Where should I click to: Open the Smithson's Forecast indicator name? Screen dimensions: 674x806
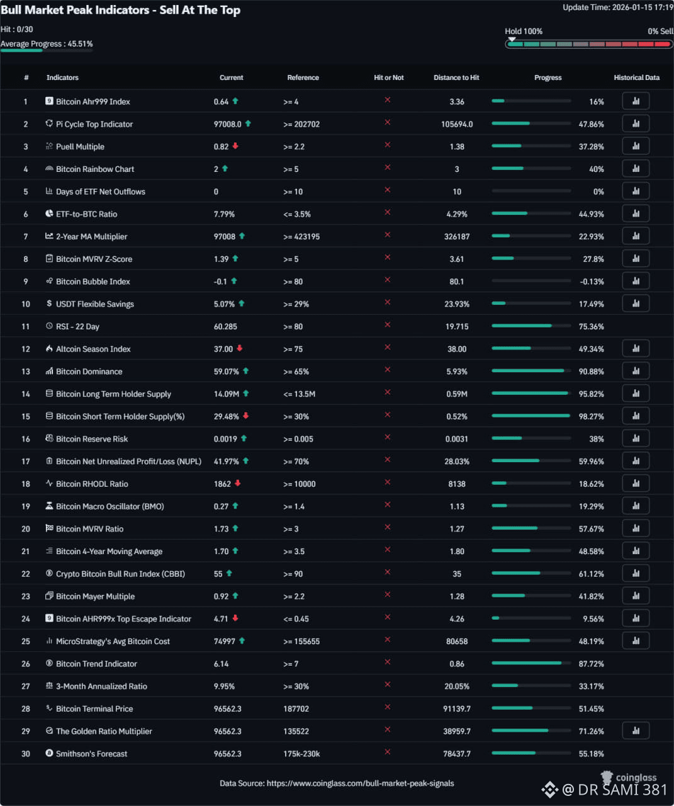point(91,754)
